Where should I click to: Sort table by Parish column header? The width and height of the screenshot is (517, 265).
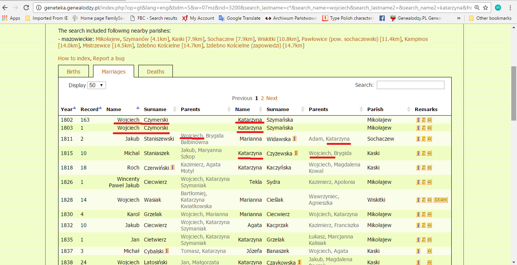375,109
